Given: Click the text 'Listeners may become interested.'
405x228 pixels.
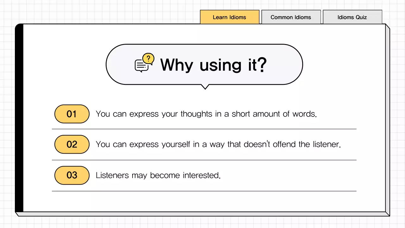Looking at the screenshot, I should pyautogui.click(x=158, y=175).
